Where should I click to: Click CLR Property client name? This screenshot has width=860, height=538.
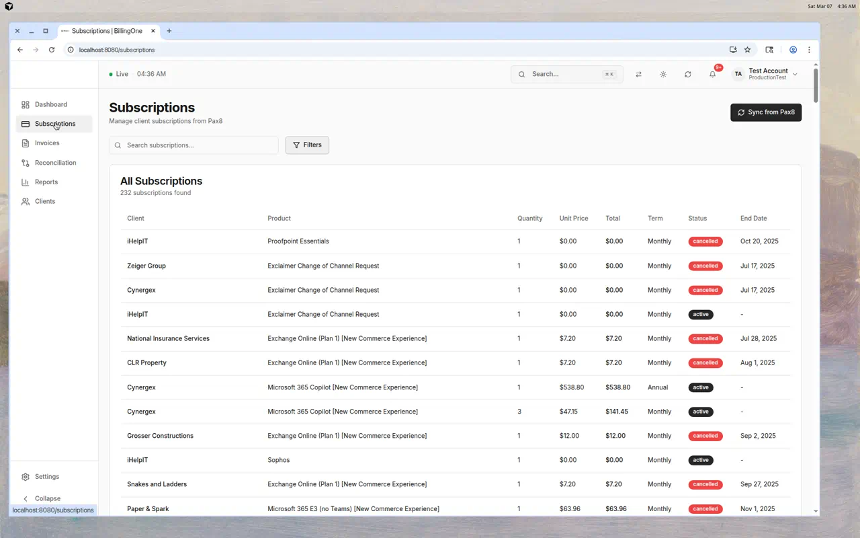(x=146, y=362)
